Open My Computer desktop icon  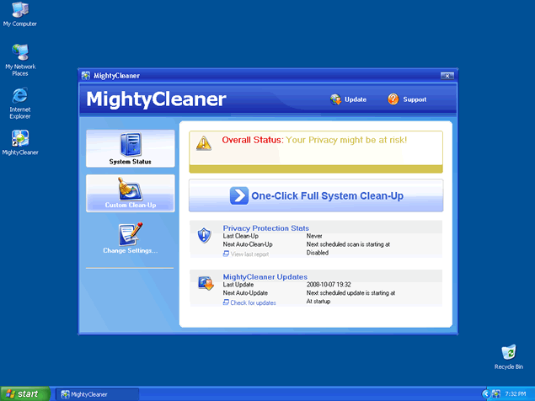(19, 11)
